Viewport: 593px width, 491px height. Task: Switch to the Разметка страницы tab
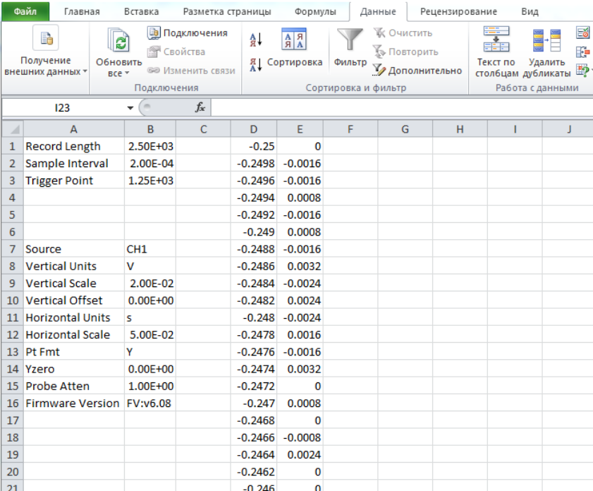click(226, 12)
